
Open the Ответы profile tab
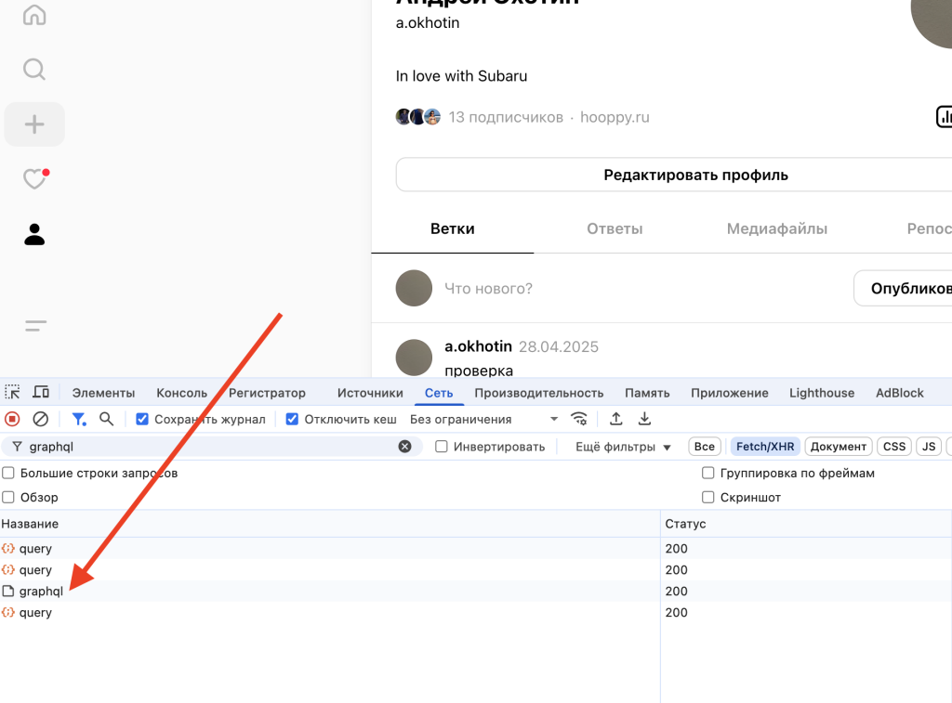coord(615,228)
